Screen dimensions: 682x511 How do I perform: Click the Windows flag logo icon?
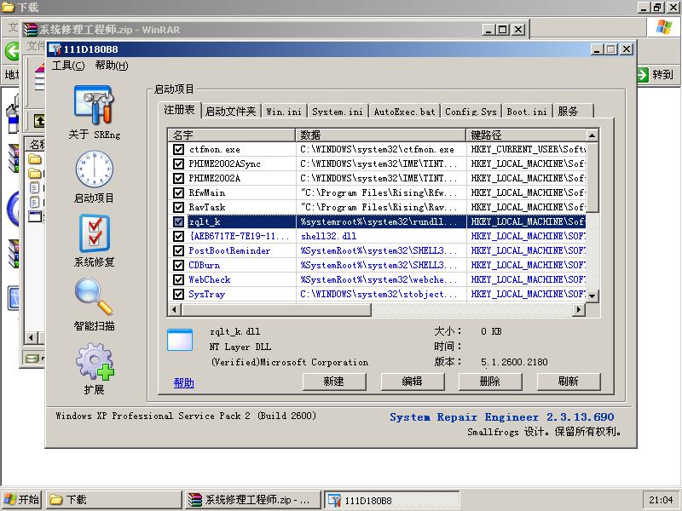pyautogui.click(x=664, y=27)
